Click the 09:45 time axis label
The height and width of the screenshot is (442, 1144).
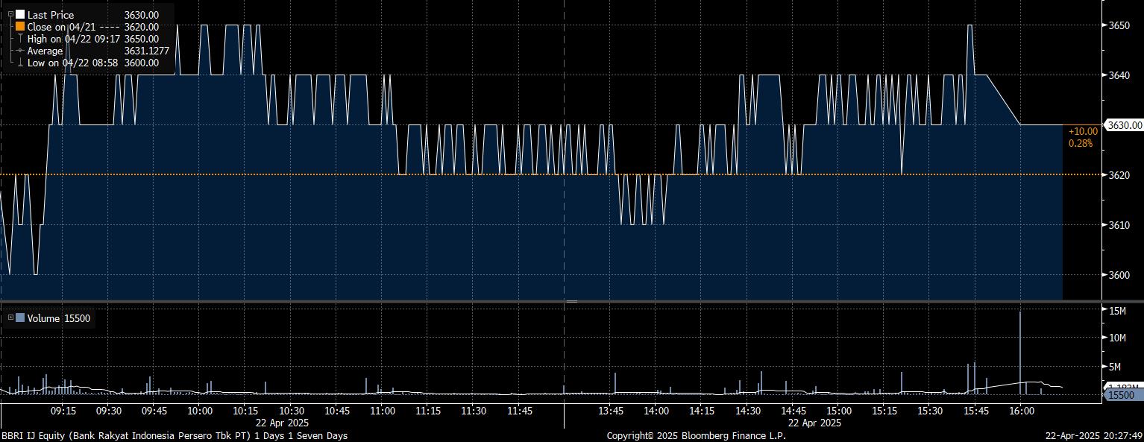pos(154,411)
